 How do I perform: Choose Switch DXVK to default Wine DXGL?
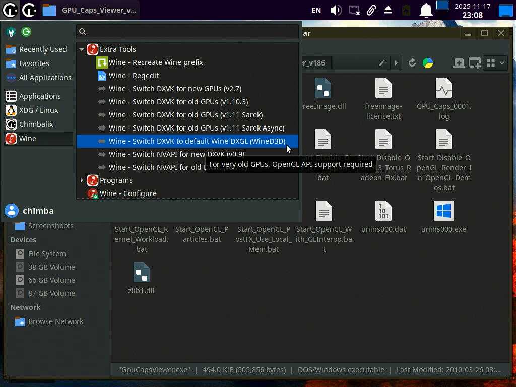click(187, 141)
